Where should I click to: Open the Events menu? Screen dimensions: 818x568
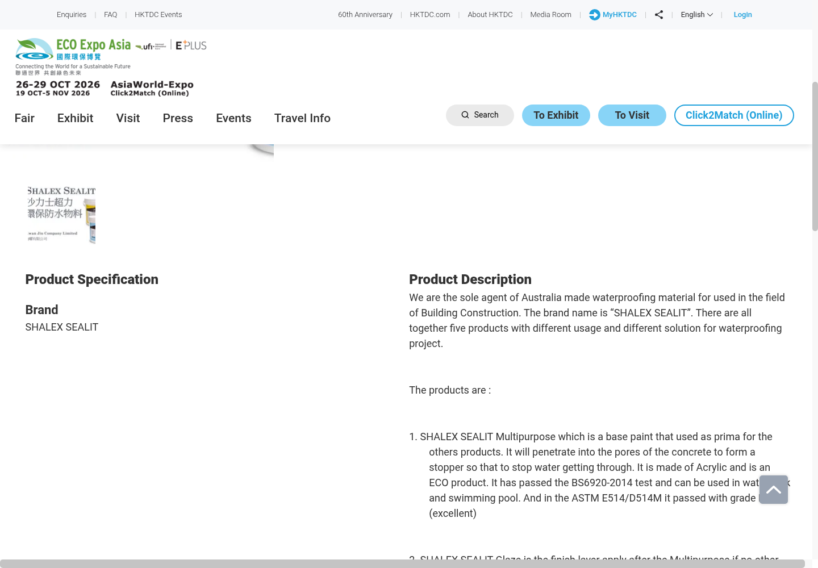point(233,118)
